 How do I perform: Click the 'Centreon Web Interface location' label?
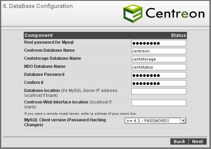(x=56, y=102)
